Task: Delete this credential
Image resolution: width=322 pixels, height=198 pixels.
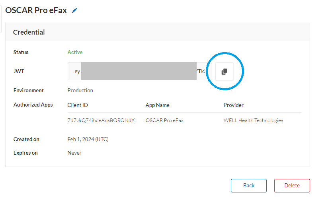Action: (x=292, y=186)
